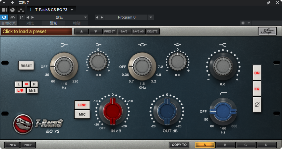Open the Custom Shop icon
Viewport: 282px width, 149px height.
point(267,31)
